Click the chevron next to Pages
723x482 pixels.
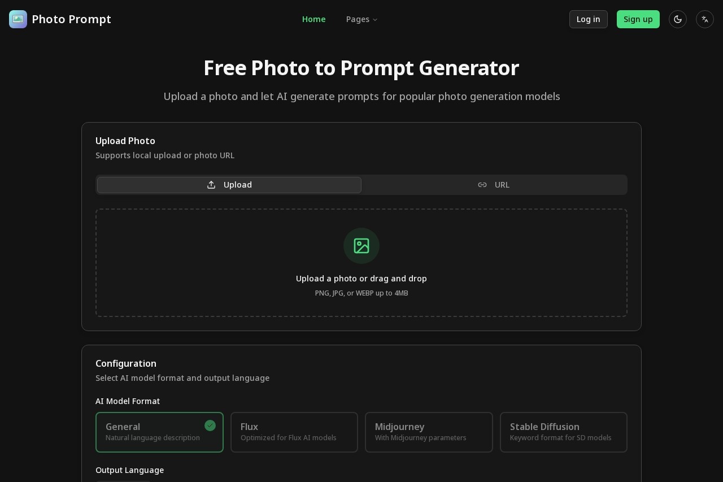click(375, 19)
